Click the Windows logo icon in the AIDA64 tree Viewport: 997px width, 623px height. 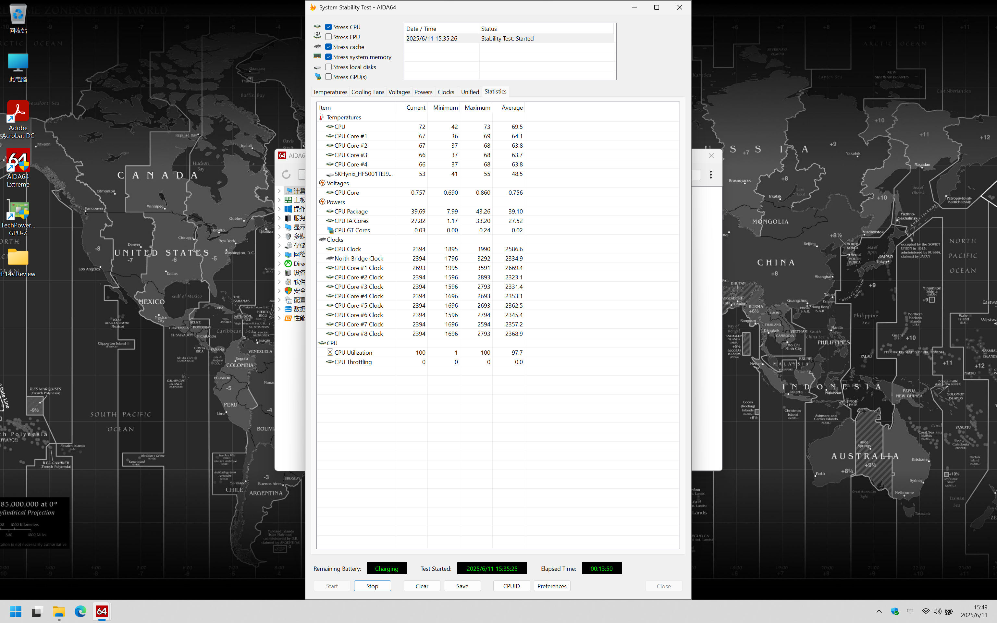(289, 209)
